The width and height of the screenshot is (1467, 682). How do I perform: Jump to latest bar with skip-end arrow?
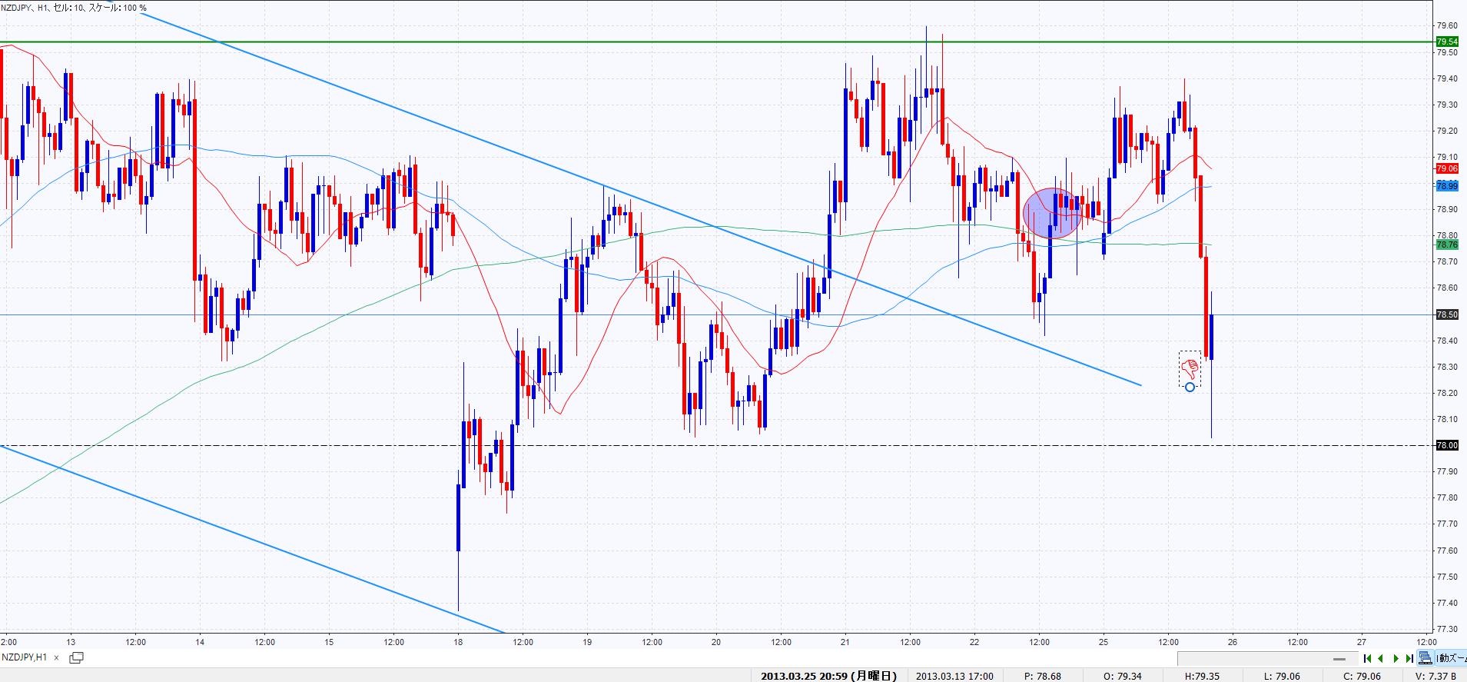pyautogui.click(x=1409, y=658)
